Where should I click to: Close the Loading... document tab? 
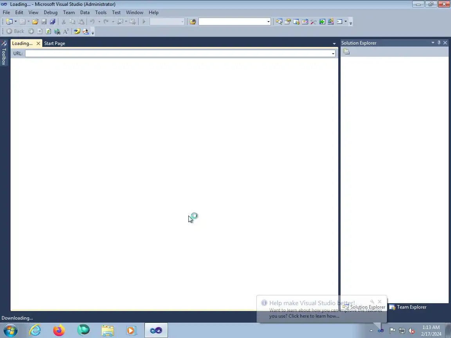pyautogui.click(x=38, y=43)
